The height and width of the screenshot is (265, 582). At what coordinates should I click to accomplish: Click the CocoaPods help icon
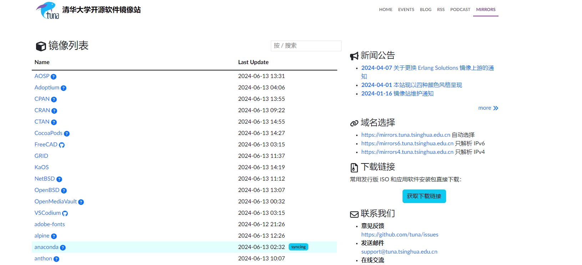67,134
